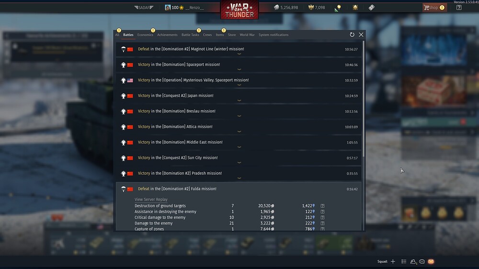Add squad member with plus icon
479x269 pixels.
393,261
